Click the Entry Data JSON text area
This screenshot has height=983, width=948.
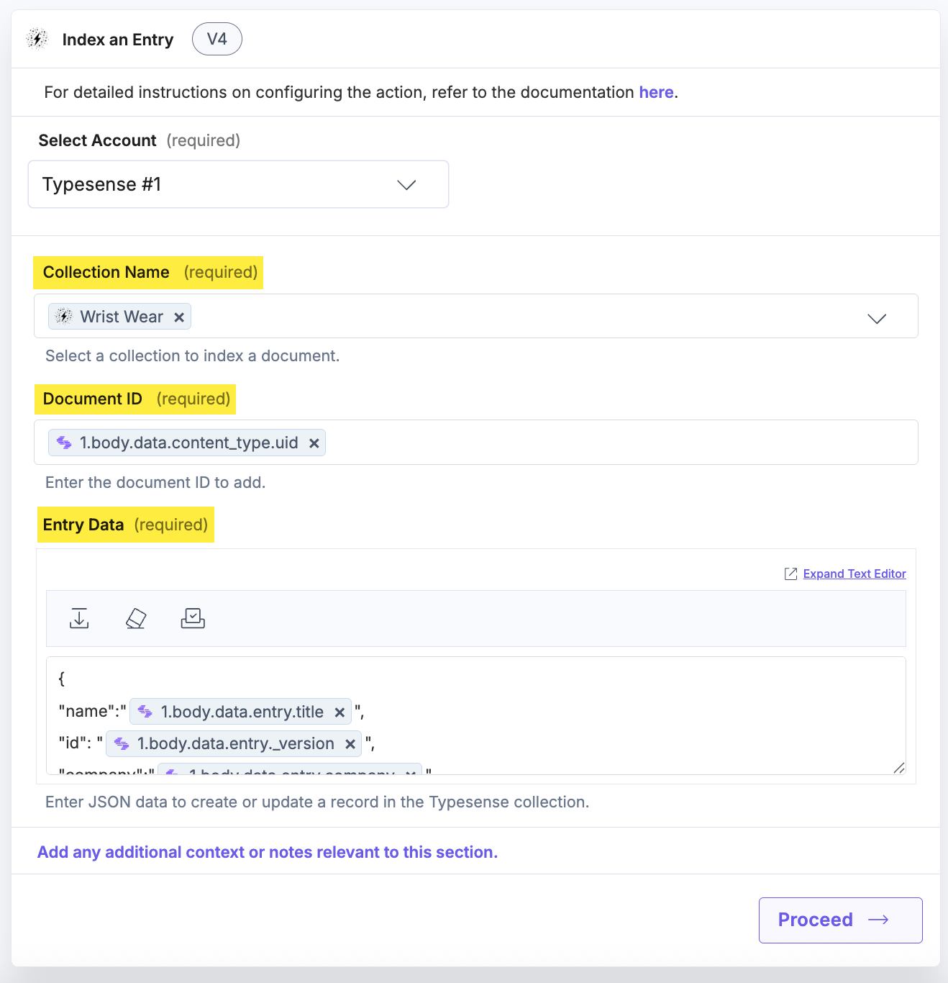tap(475, 715)
